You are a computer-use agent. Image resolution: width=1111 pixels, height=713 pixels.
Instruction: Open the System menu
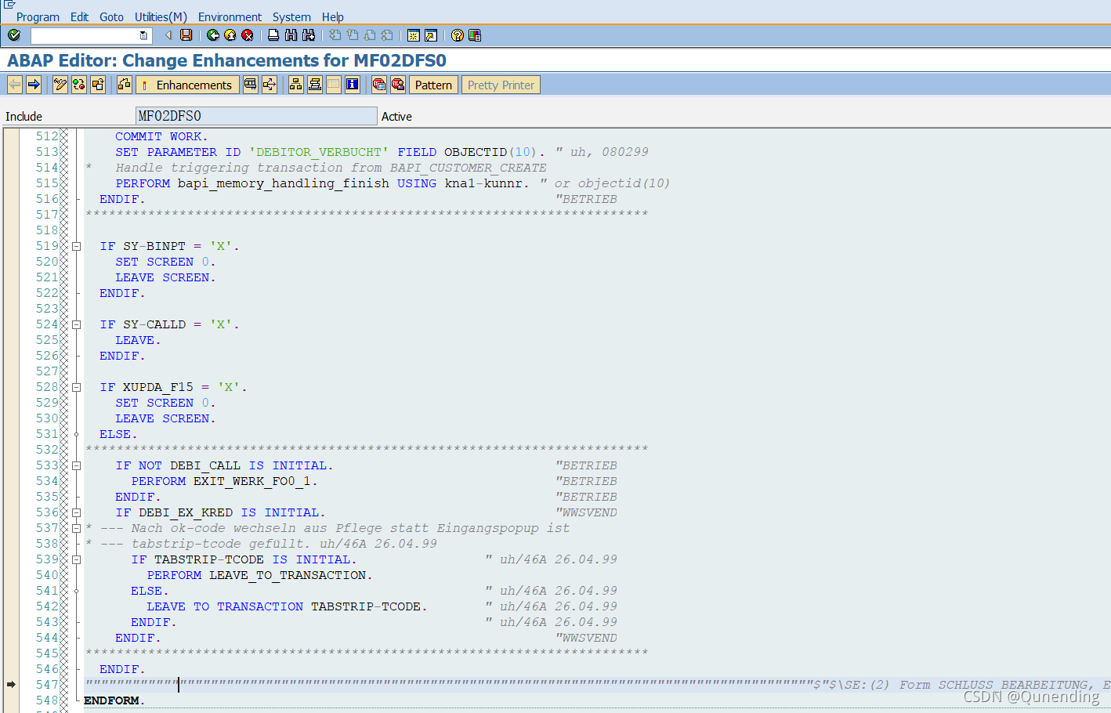click(291, 16)
